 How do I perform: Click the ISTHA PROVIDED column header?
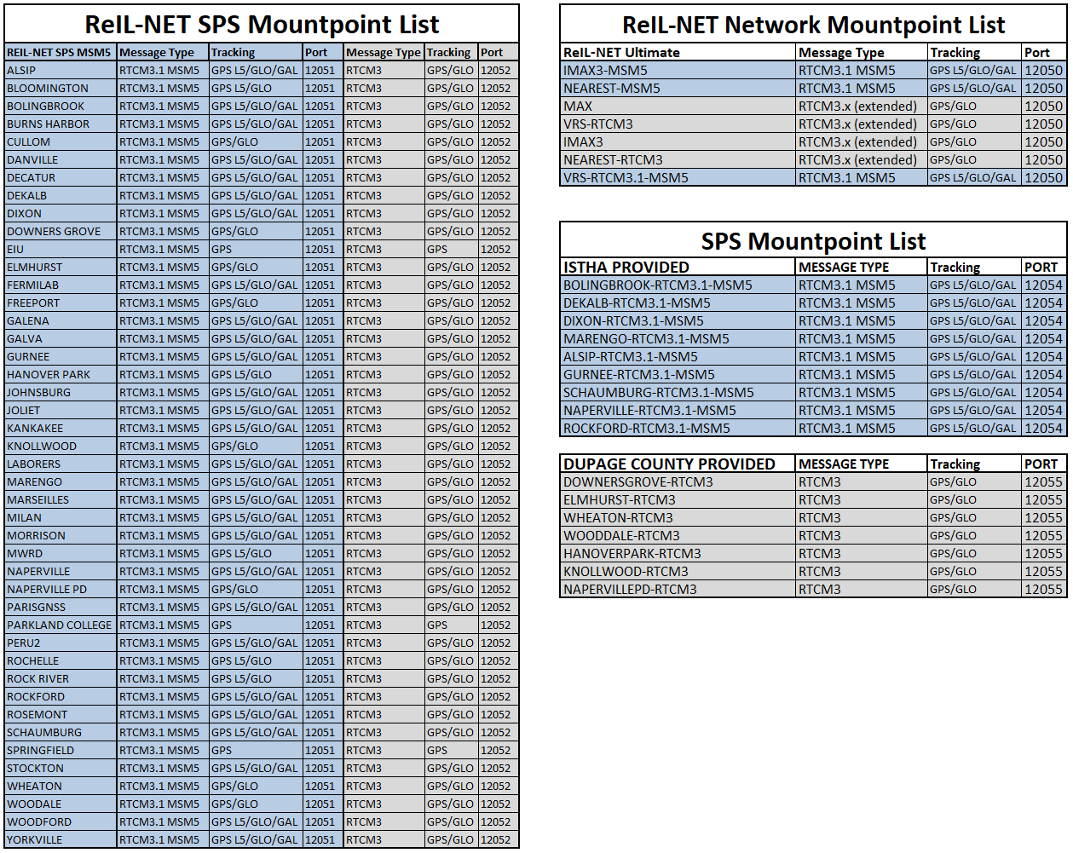(626, 268)
